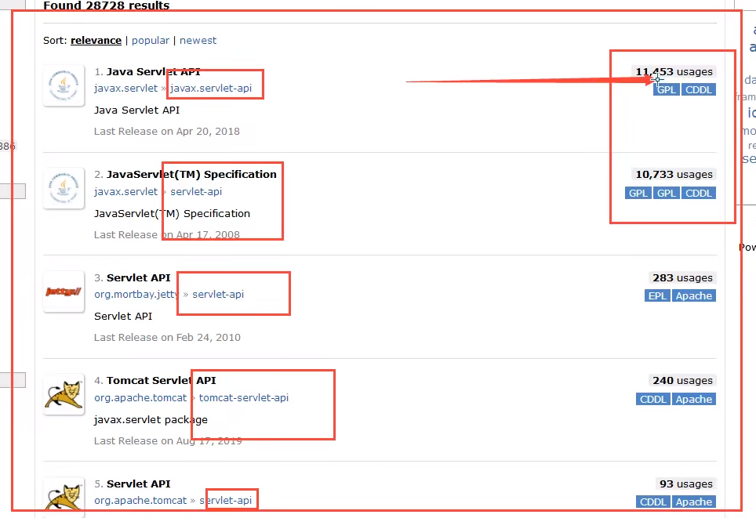756x518 pixels.
Task: Open servlet-api artifact under org.mortbay.jetty
Action: tap(218, 295)
